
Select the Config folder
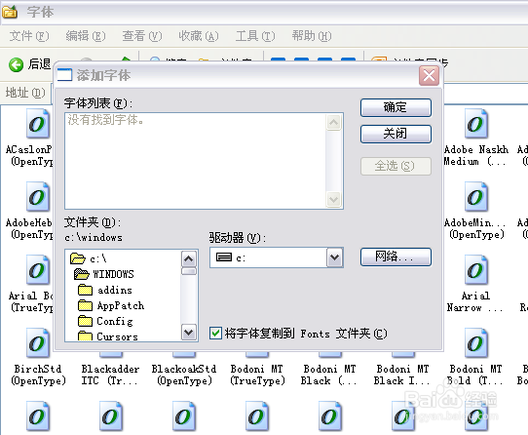(105, 321)
